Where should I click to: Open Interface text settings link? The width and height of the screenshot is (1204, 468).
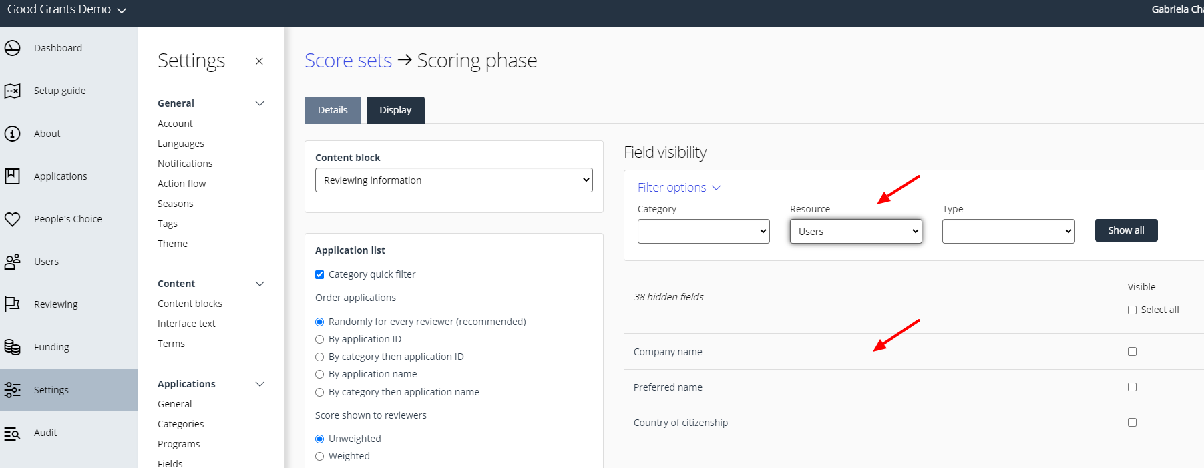[186, 324]
